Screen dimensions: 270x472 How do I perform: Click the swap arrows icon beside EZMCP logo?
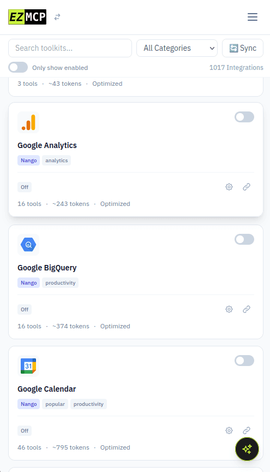pos(57,17)
